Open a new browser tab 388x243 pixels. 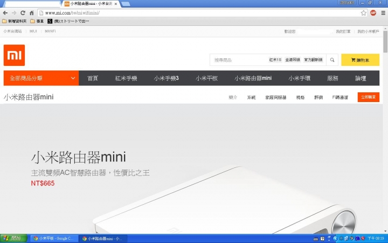pyautogui.click(x=126, y=4)
